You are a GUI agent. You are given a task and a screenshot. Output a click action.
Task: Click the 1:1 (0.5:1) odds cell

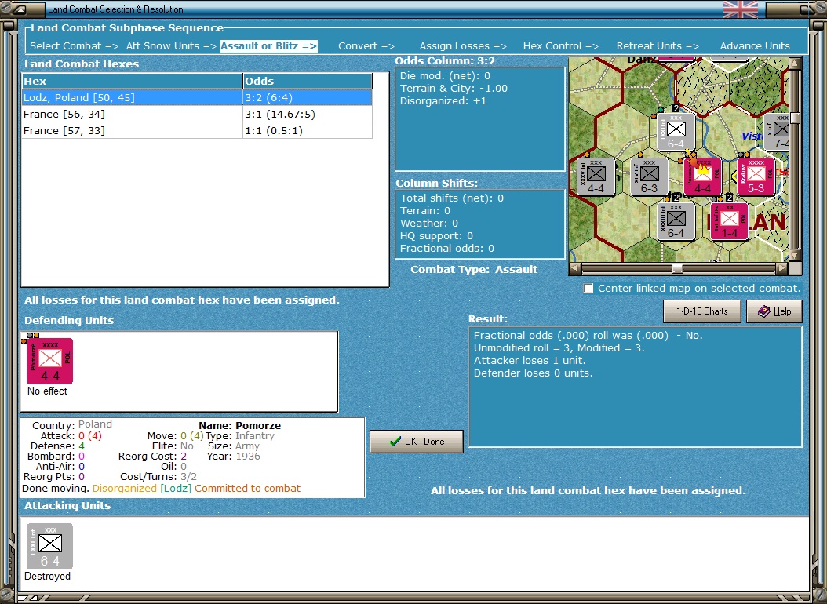[x=308, y=131]
